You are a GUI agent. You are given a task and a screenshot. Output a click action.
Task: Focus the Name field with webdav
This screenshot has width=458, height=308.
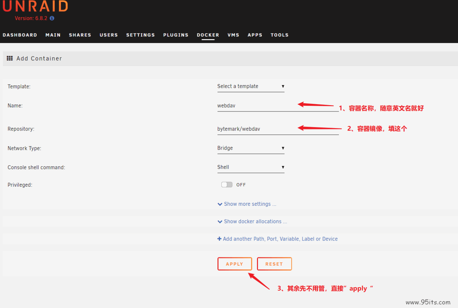point(278,106)
